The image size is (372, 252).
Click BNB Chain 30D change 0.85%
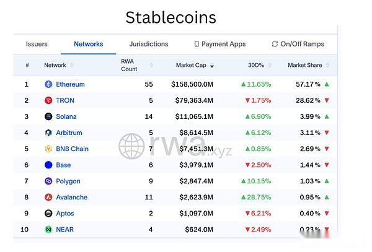[x=258, y=149]
